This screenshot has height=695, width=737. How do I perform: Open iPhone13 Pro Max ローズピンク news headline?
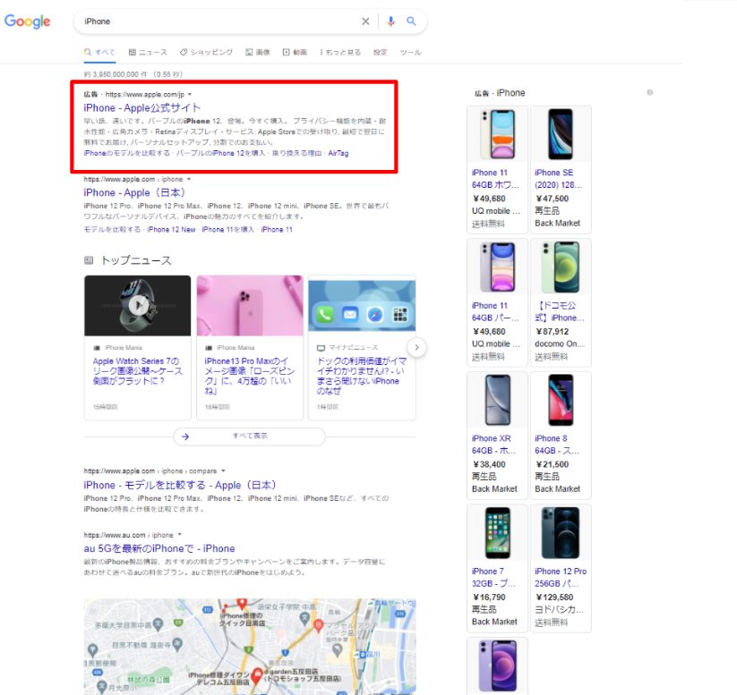[x=250, y=376]
